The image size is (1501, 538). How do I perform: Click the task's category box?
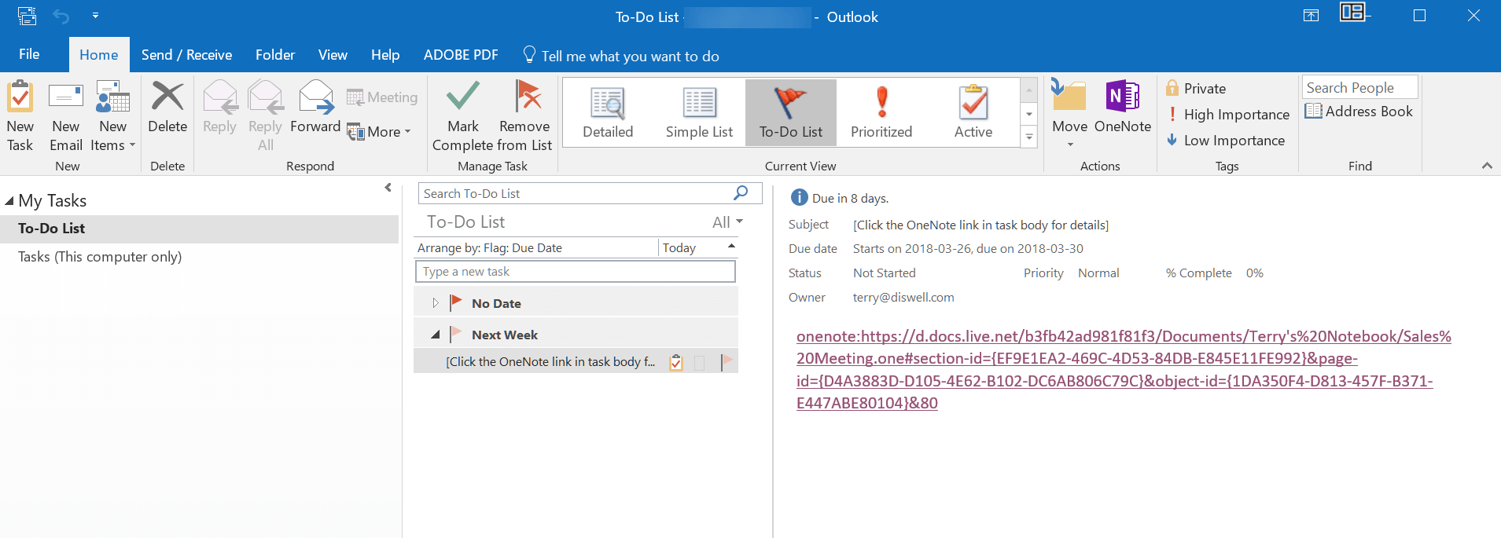click(700, 362)
